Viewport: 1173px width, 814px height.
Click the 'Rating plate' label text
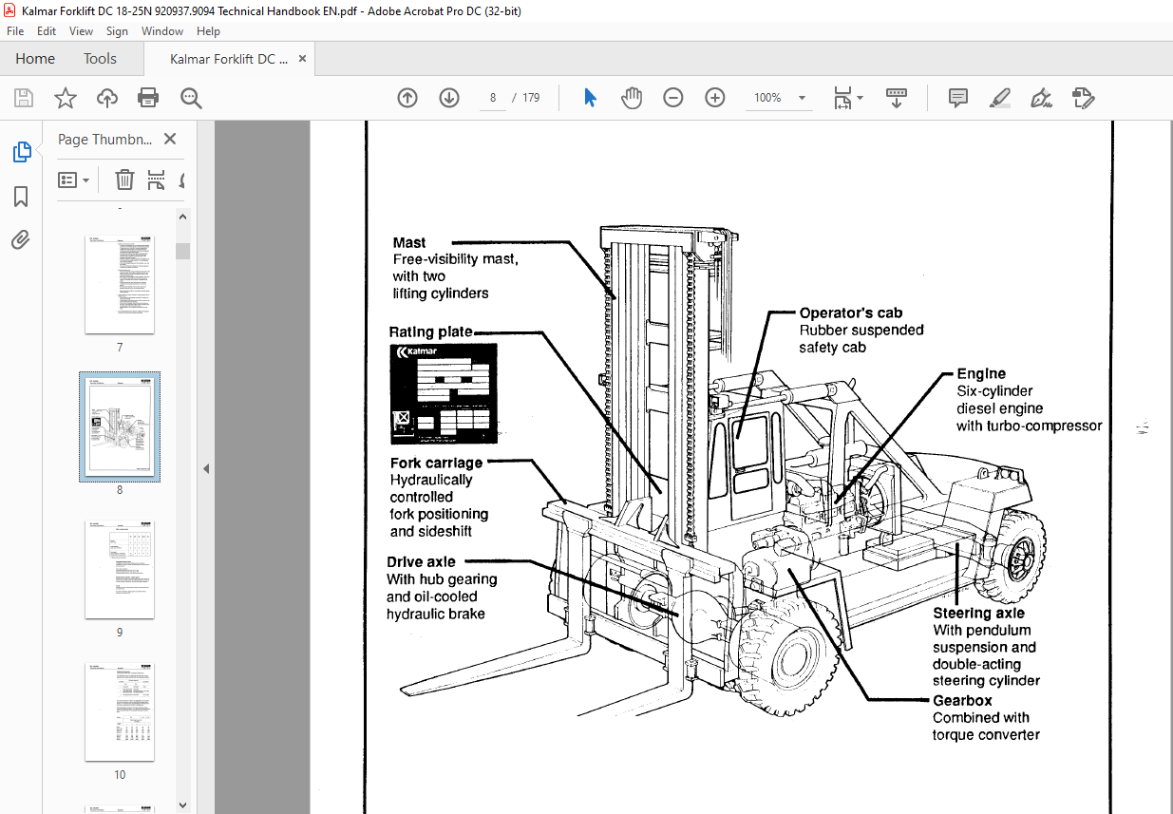pos(430,332)
